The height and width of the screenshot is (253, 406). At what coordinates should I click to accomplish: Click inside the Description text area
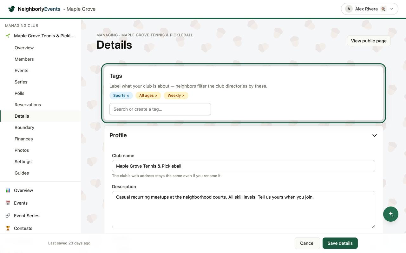pos(244,210)
